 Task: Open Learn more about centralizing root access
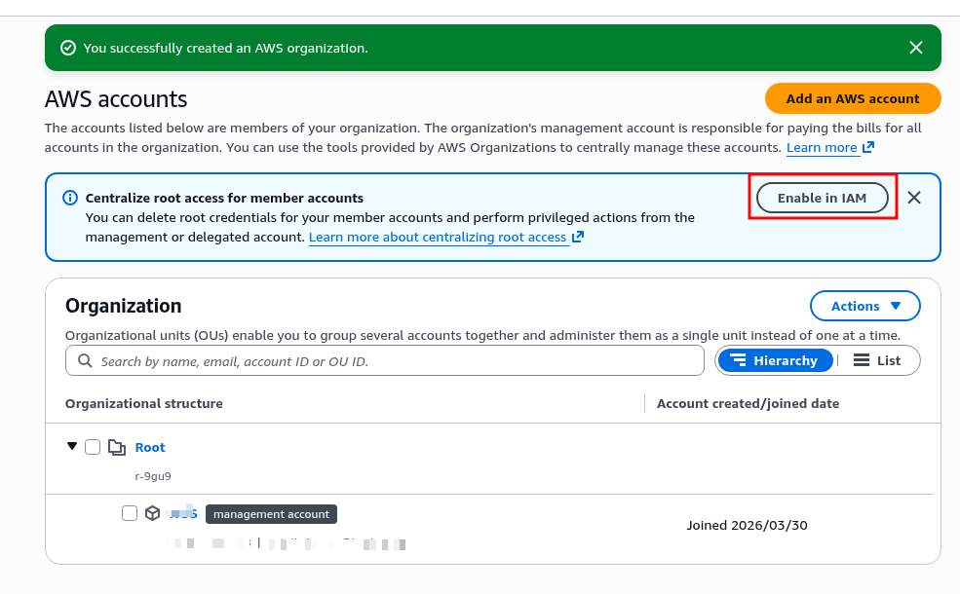coord(438,238)
